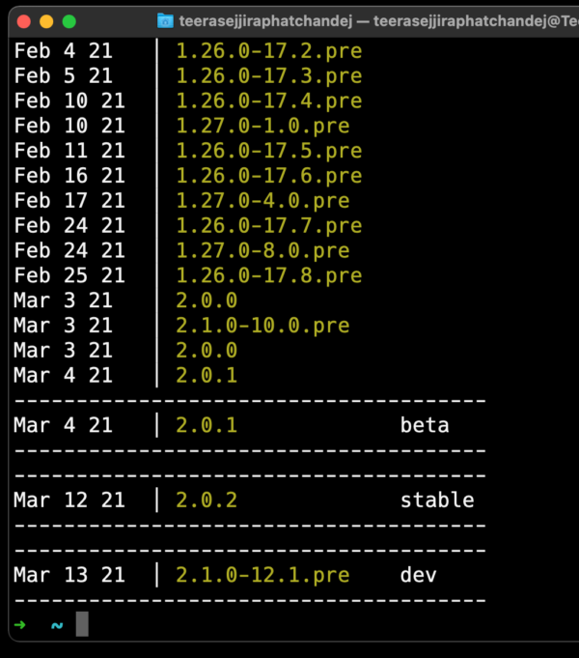Select version 2.0.1 in the beta row
This screenshot has height=658, width=579.
[x=207, y=425]
